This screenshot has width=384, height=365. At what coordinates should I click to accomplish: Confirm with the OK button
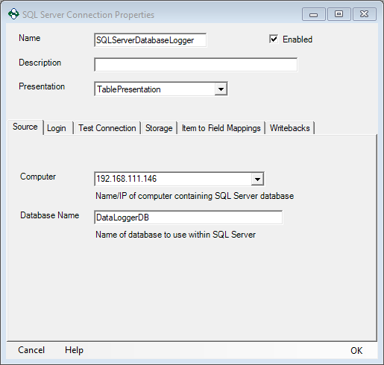[356, 351]
